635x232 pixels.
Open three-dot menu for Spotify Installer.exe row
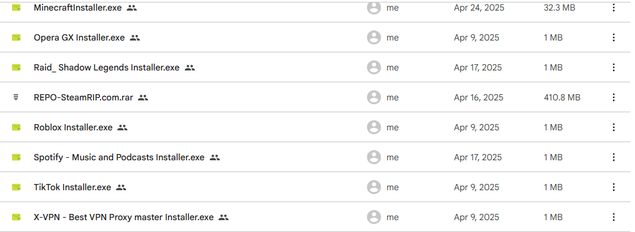614,157
